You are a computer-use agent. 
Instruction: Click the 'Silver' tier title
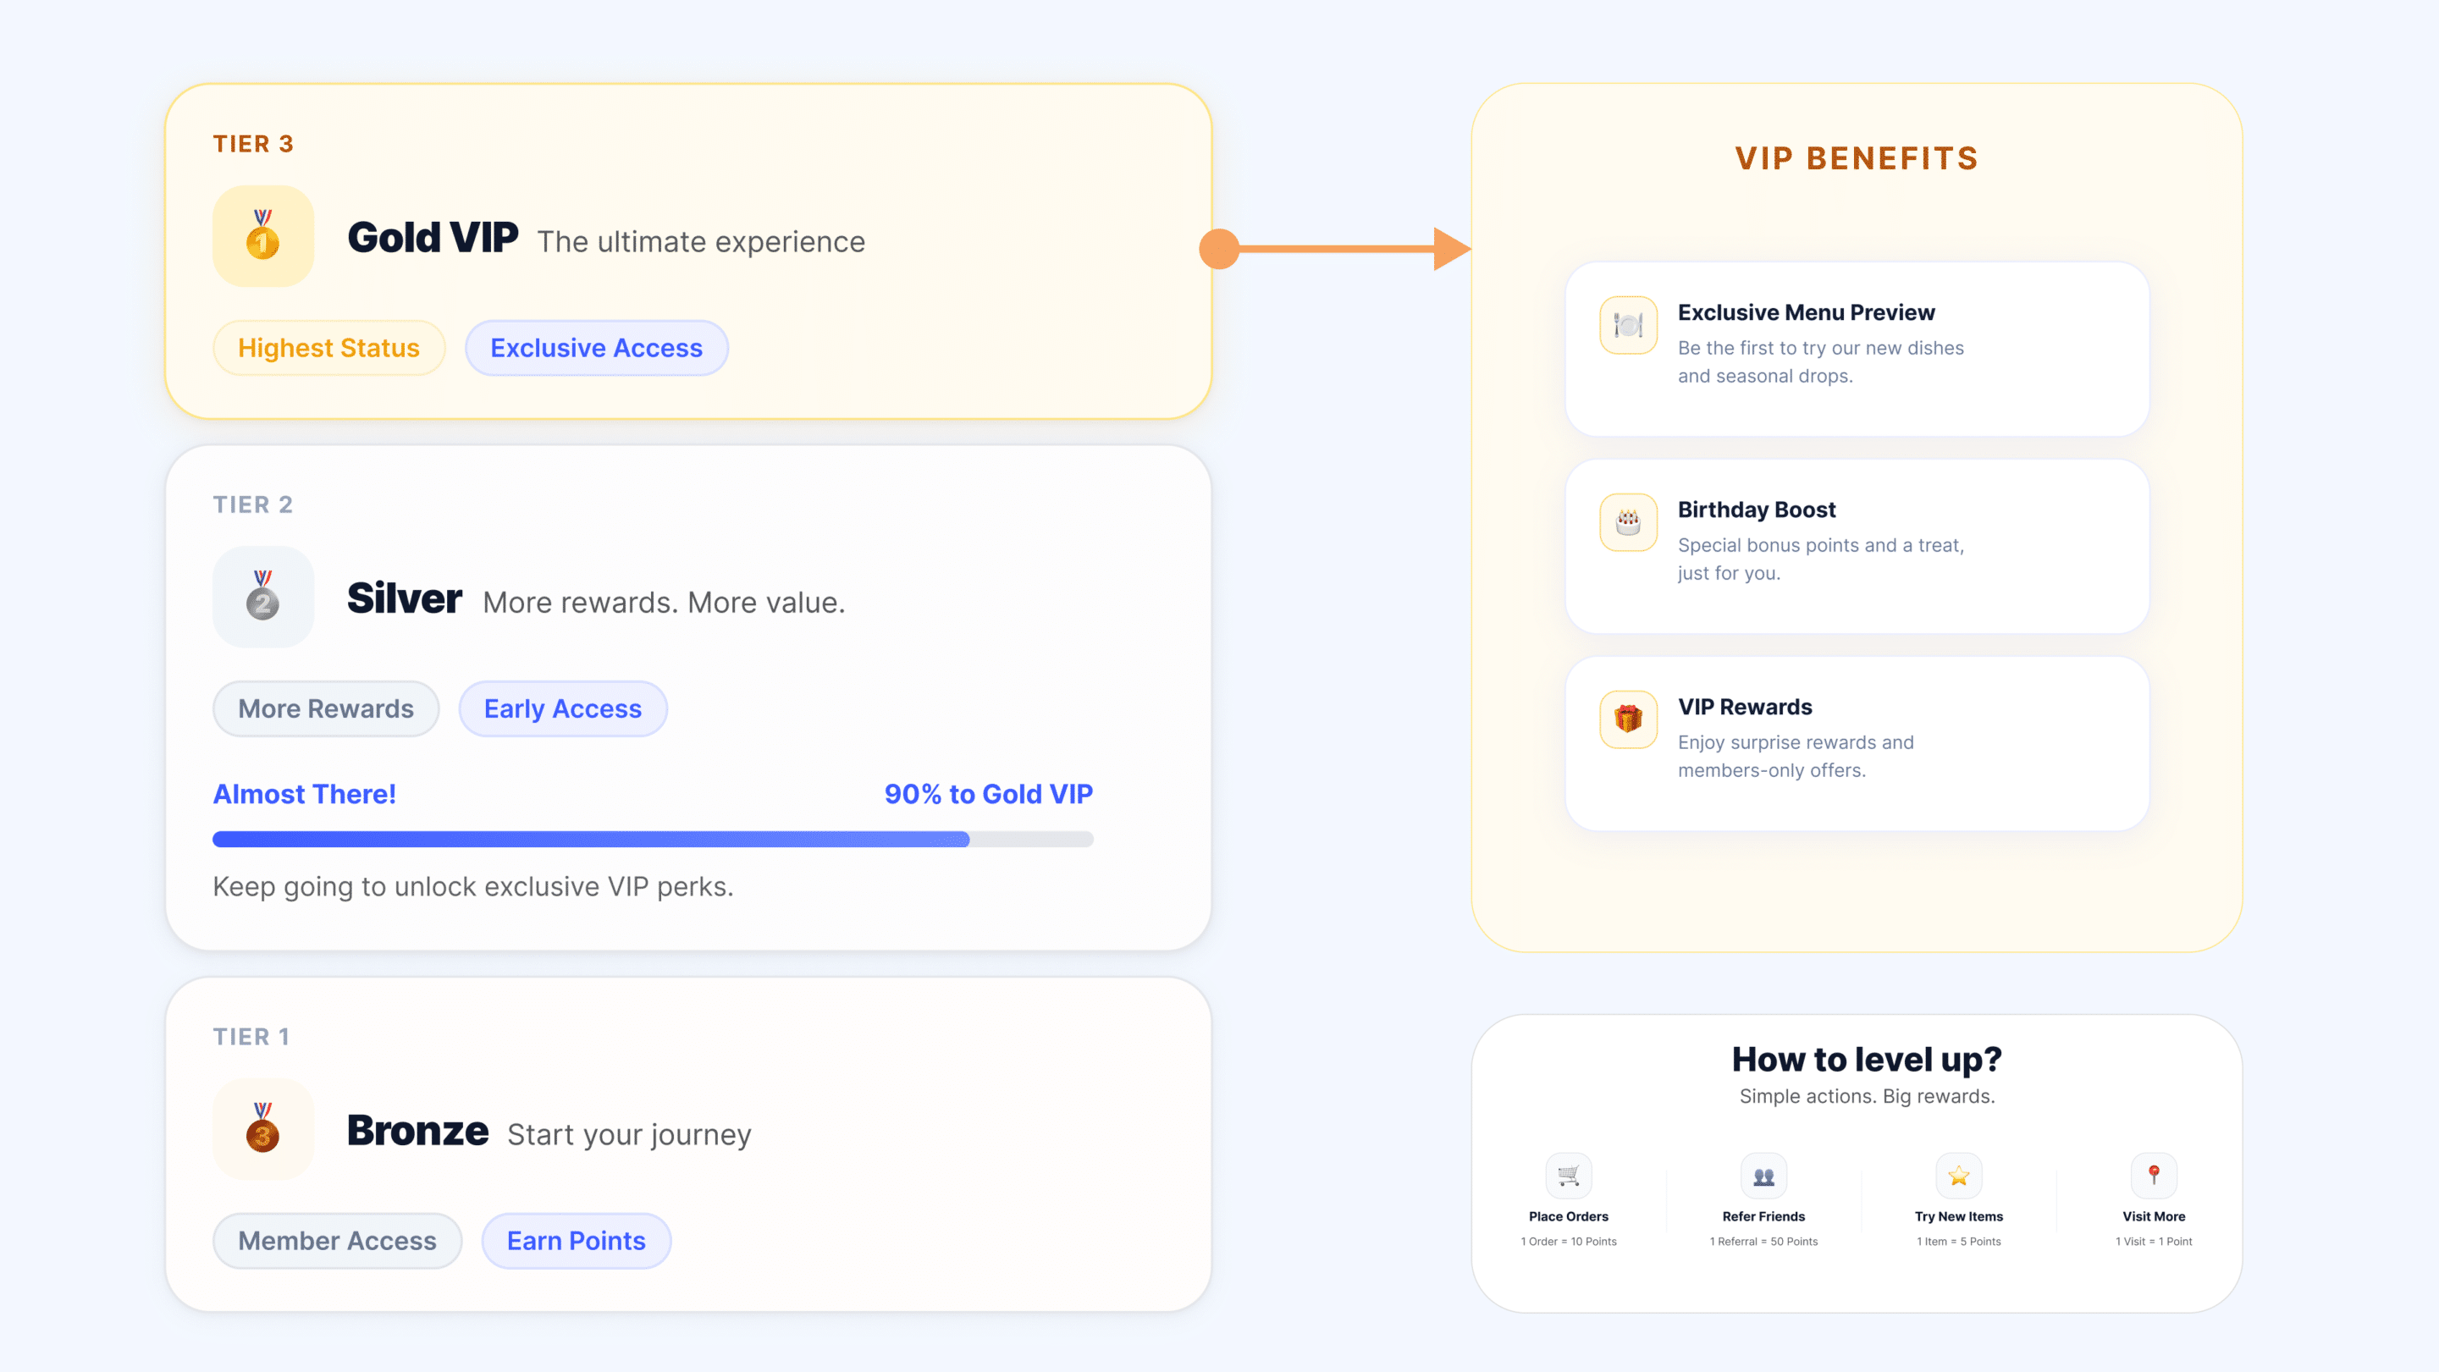tap(405, 598)
